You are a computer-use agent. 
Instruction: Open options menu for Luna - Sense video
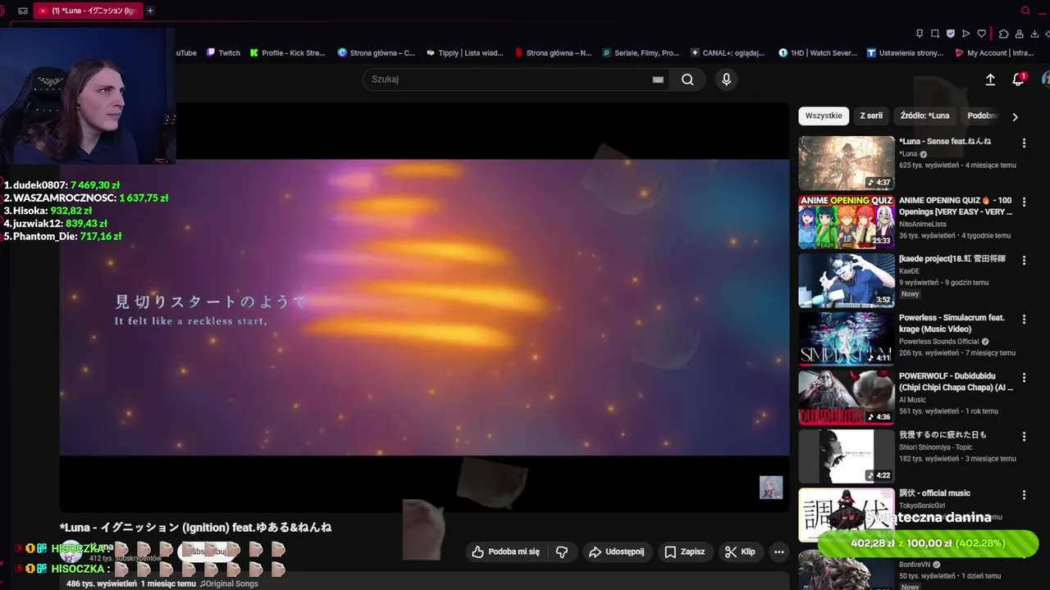(x=1024, y=143)
